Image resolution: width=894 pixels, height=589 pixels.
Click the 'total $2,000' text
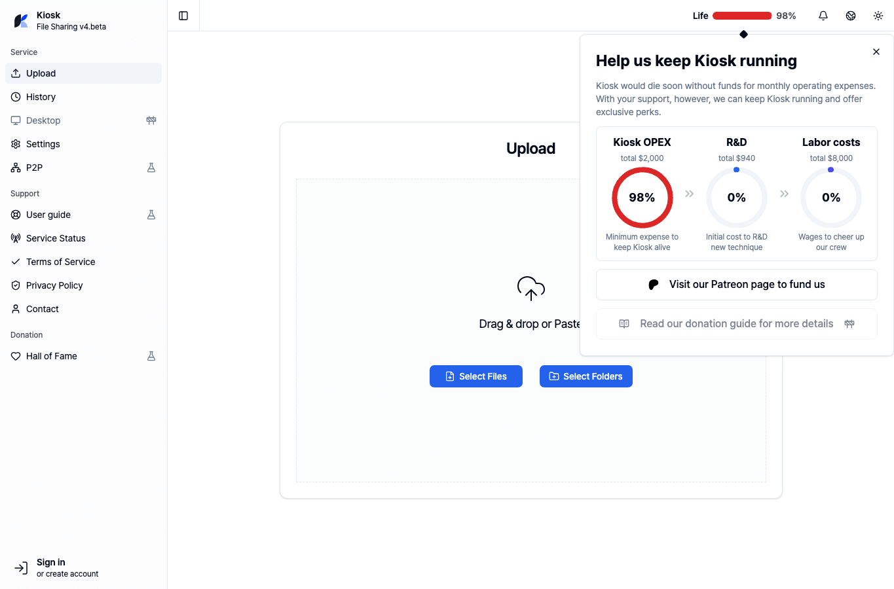[x=642, y=158]
